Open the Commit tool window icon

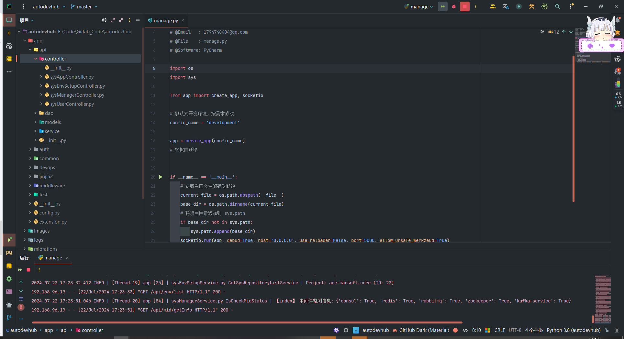pyautogui.click(x=9, y=33)
